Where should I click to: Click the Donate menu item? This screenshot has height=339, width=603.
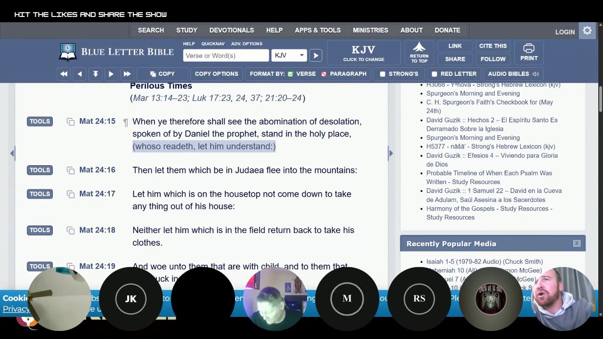pyautogui.click(x=447, y=30)
